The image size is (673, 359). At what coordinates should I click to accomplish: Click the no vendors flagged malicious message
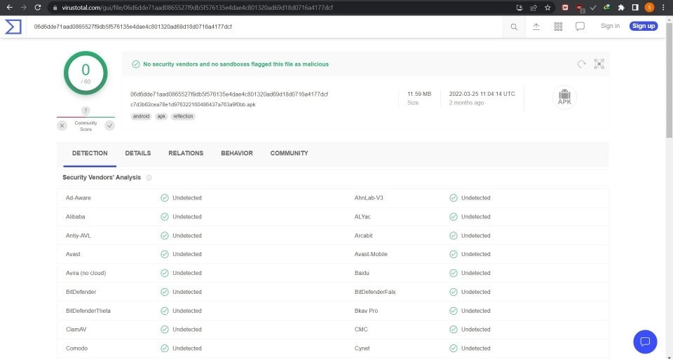[x=236, y=64]
